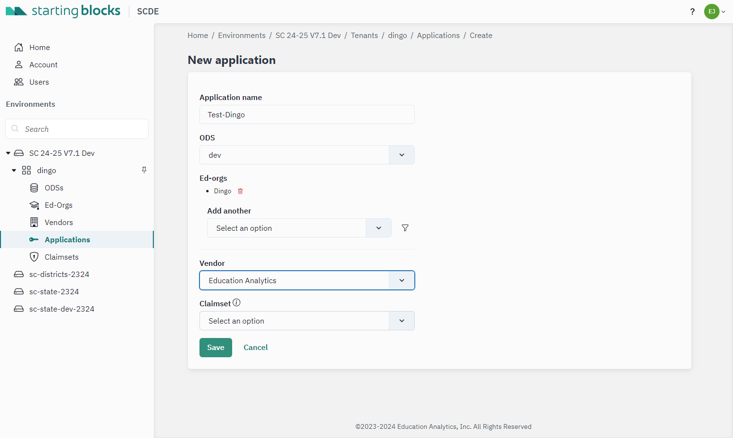Click the Users people icon
This screenshot has height=438, width=733.
point(19,82)
